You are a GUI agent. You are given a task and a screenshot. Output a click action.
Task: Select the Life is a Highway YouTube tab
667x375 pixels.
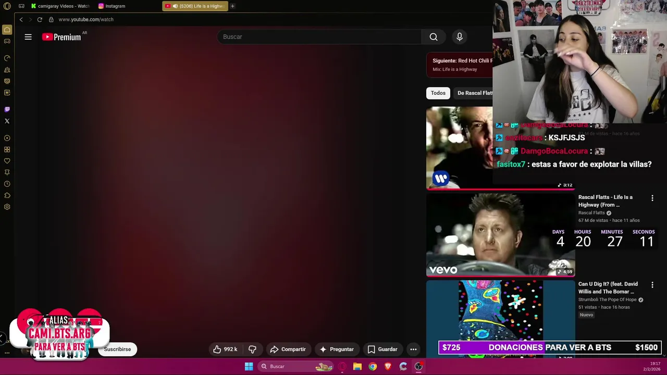click(x=195, y=6)
